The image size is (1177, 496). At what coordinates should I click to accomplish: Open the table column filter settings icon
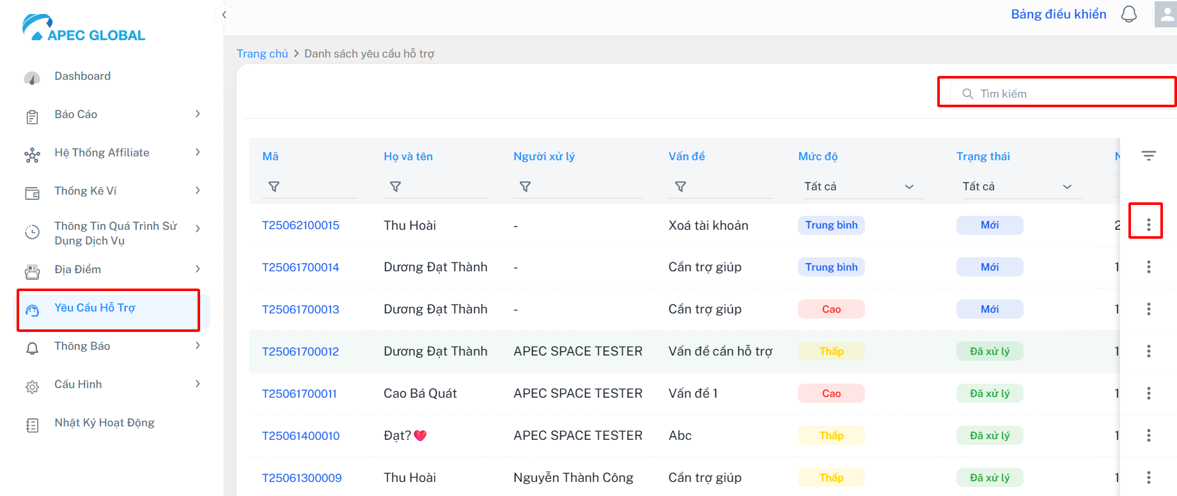[x=1148, y=156]
